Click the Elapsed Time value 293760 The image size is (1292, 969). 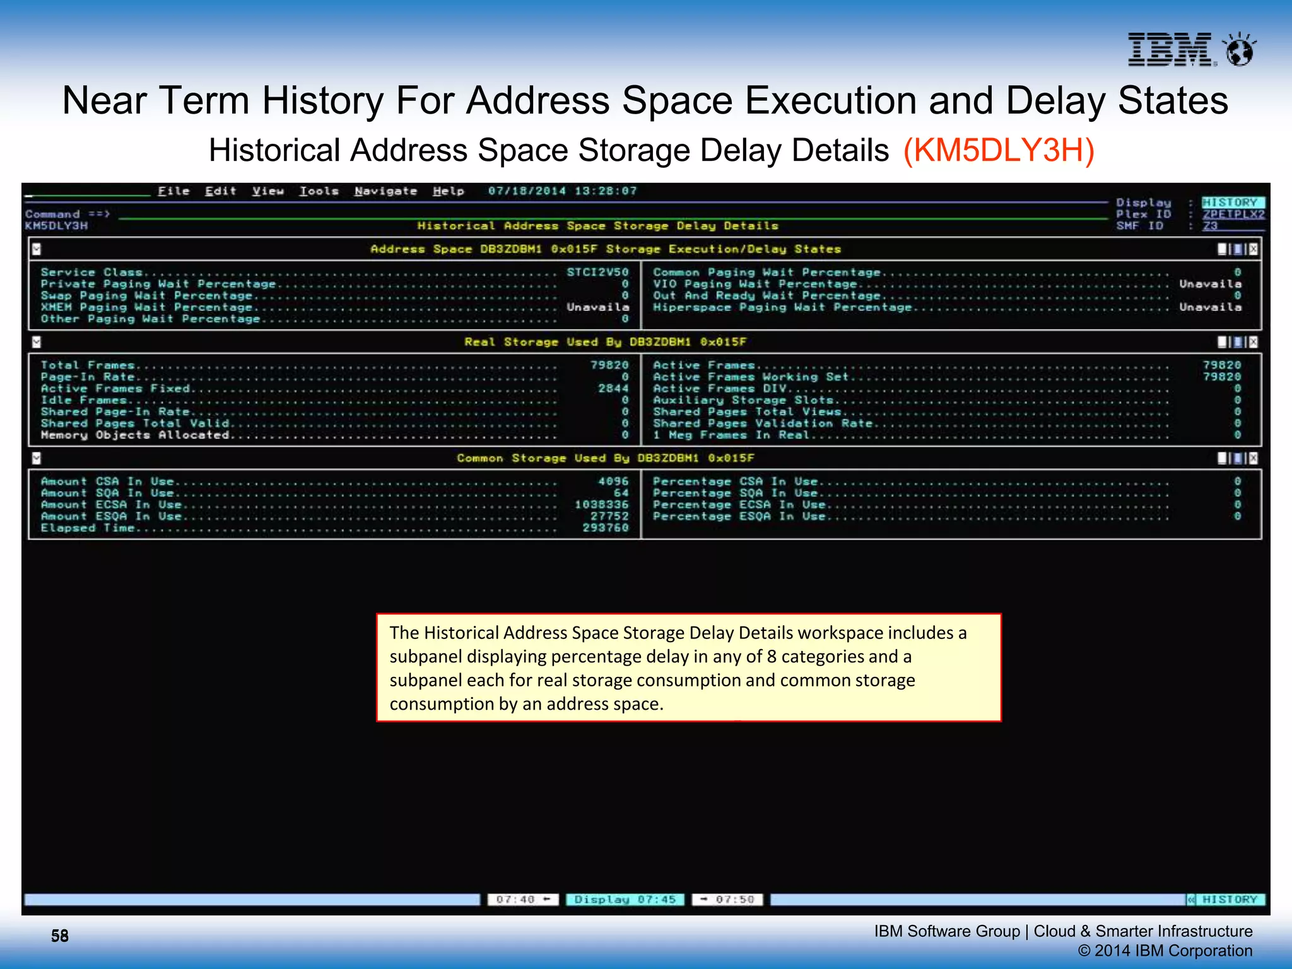click(x=606, y=528)
